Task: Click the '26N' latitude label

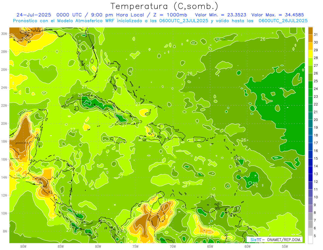Action: click(4, 70)
